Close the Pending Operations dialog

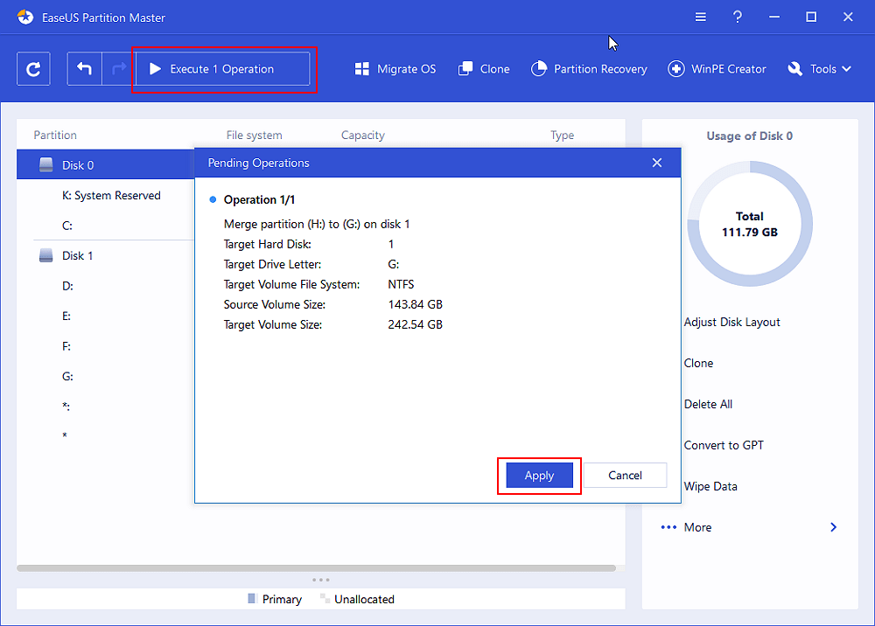point(657,163)
